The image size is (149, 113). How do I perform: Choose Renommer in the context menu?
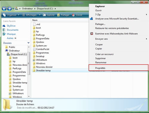[101, 62]
